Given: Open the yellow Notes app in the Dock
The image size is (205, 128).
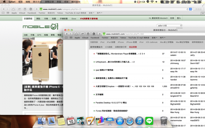Looking at the screenshot, I should (61, 121).
